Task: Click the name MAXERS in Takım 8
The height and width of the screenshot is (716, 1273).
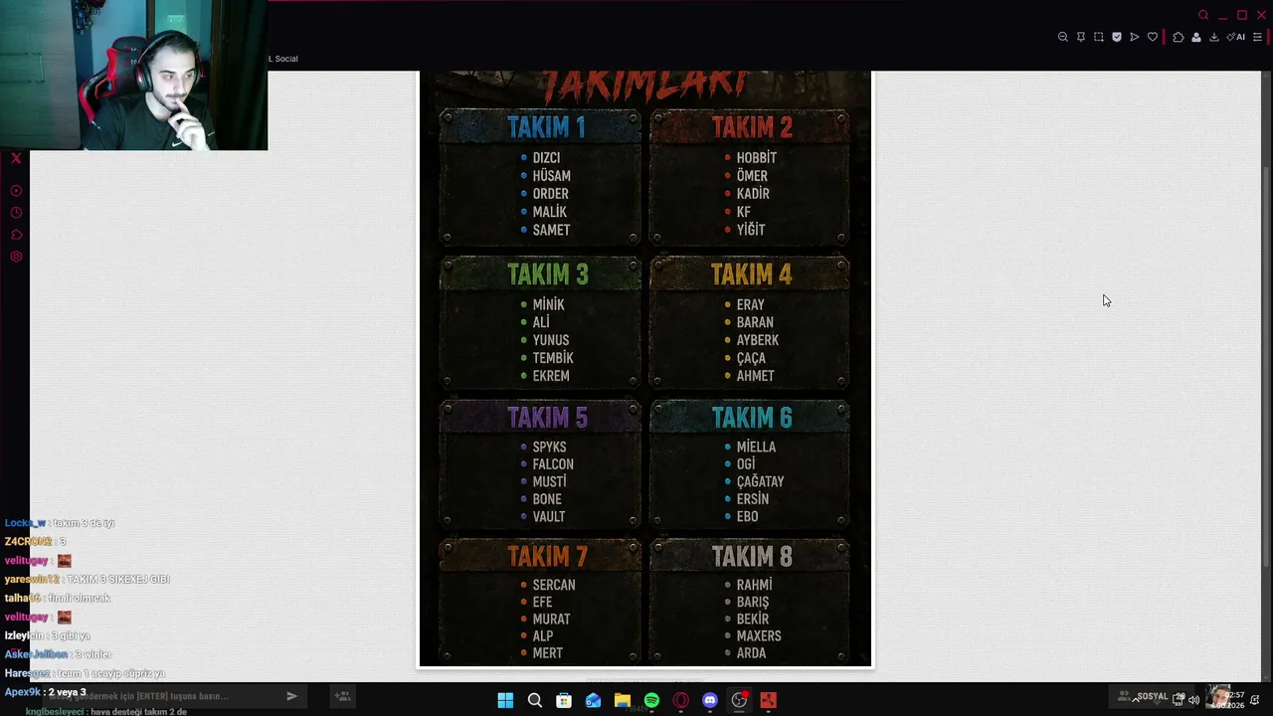Action: tap(759, 635)
